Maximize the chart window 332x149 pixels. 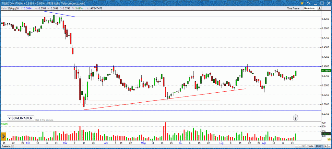[322, 3]
